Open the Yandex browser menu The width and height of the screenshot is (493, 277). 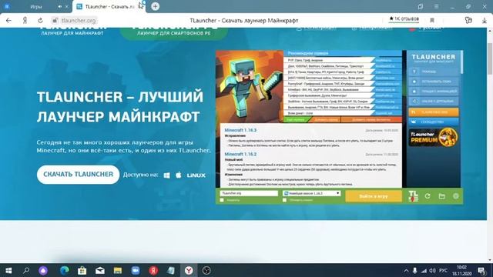pos(436,7)
